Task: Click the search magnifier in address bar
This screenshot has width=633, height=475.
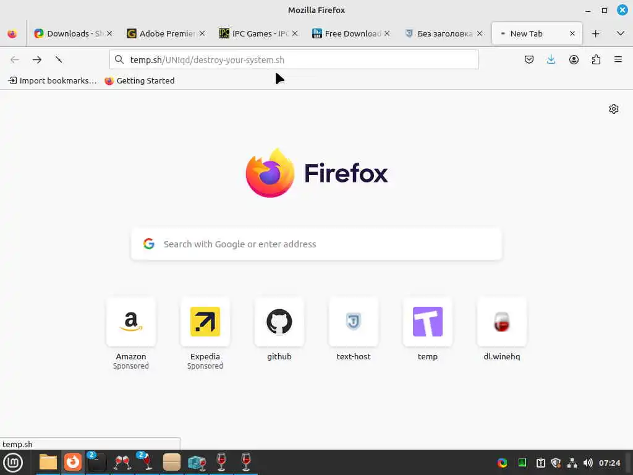Action: [x=119, y=60]
